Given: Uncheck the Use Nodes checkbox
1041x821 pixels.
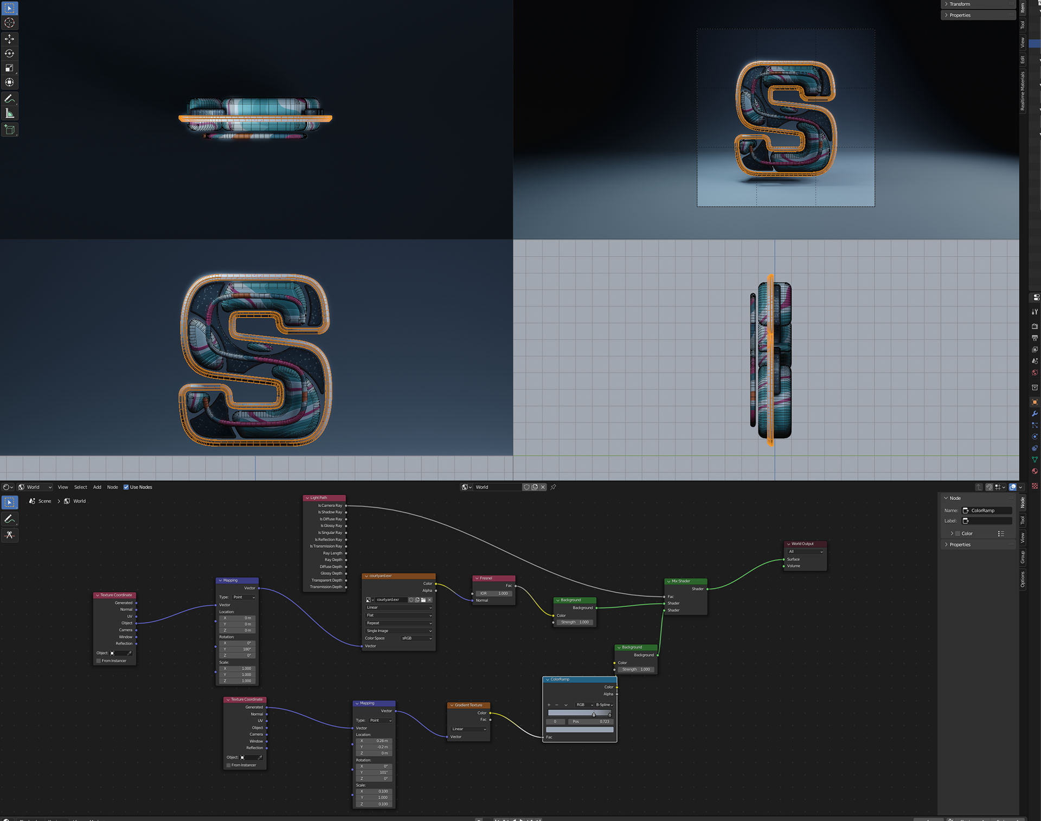Looking at the screenshot, I should [126, 487].
